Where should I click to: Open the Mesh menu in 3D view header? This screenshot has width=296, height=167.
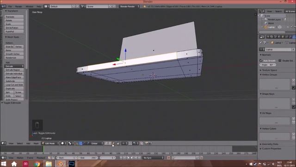(x=36, y=143)
